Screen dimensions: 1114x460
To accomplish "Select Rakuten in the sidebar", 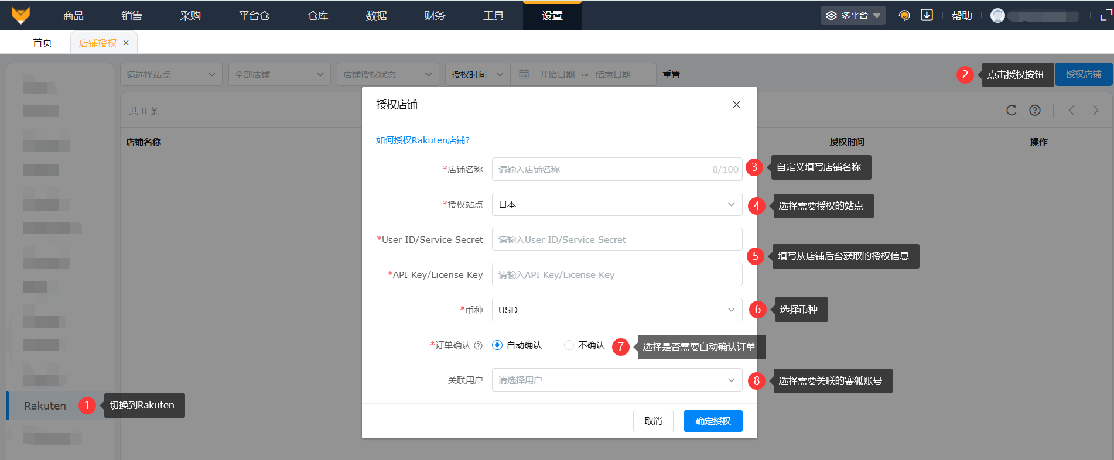I will tap(45, 406).
